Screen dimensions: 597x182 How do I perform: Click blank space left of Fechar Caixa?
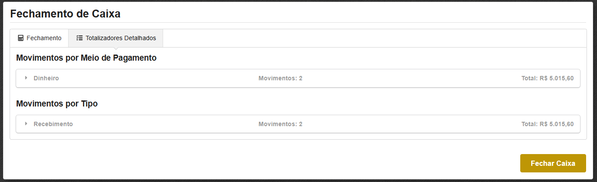(305, 163)
